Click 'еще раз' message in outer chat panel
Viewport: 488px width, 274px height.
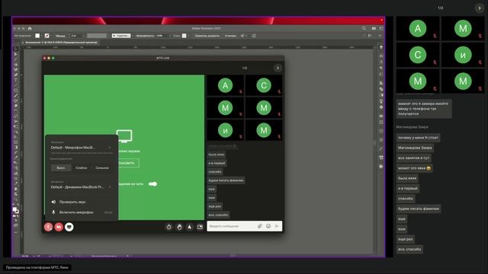[x=405, y=239]
